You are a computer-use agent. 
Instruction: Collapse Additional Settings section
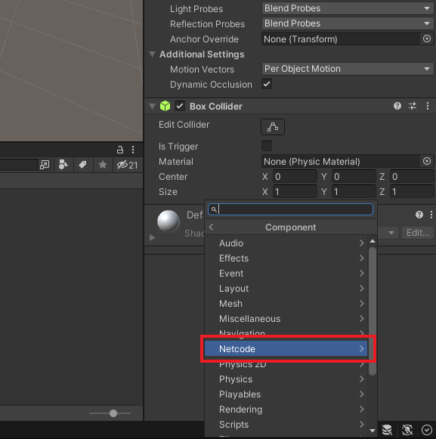[152, 54]
